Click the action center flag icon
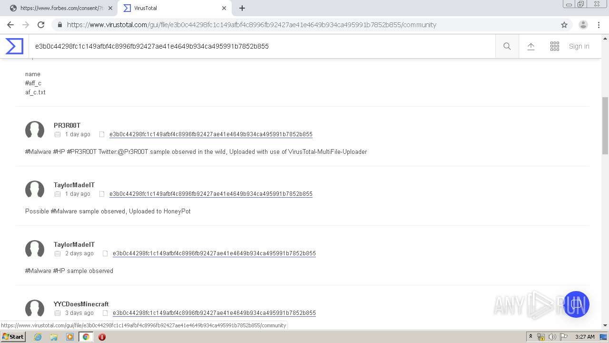This screenshot has height=343, width=609. 563,337
